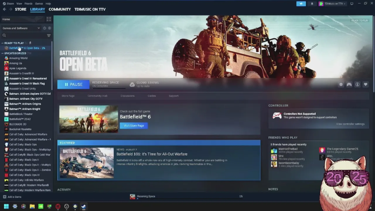Open the notifications bell

click(312, 4)
